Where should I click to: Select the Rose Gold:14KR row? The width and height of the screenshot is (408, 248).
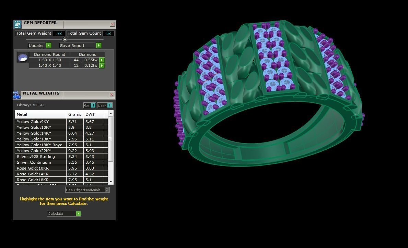click(x=61, y=174)
